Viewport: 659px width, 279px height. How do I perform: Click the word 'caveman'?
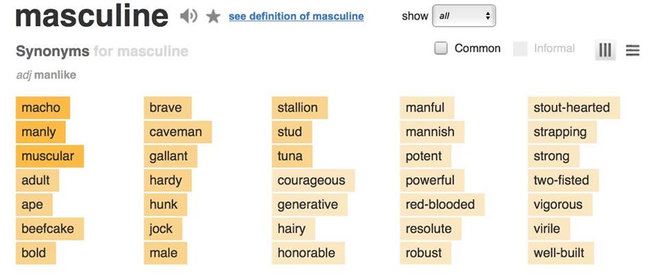[176, 132]
